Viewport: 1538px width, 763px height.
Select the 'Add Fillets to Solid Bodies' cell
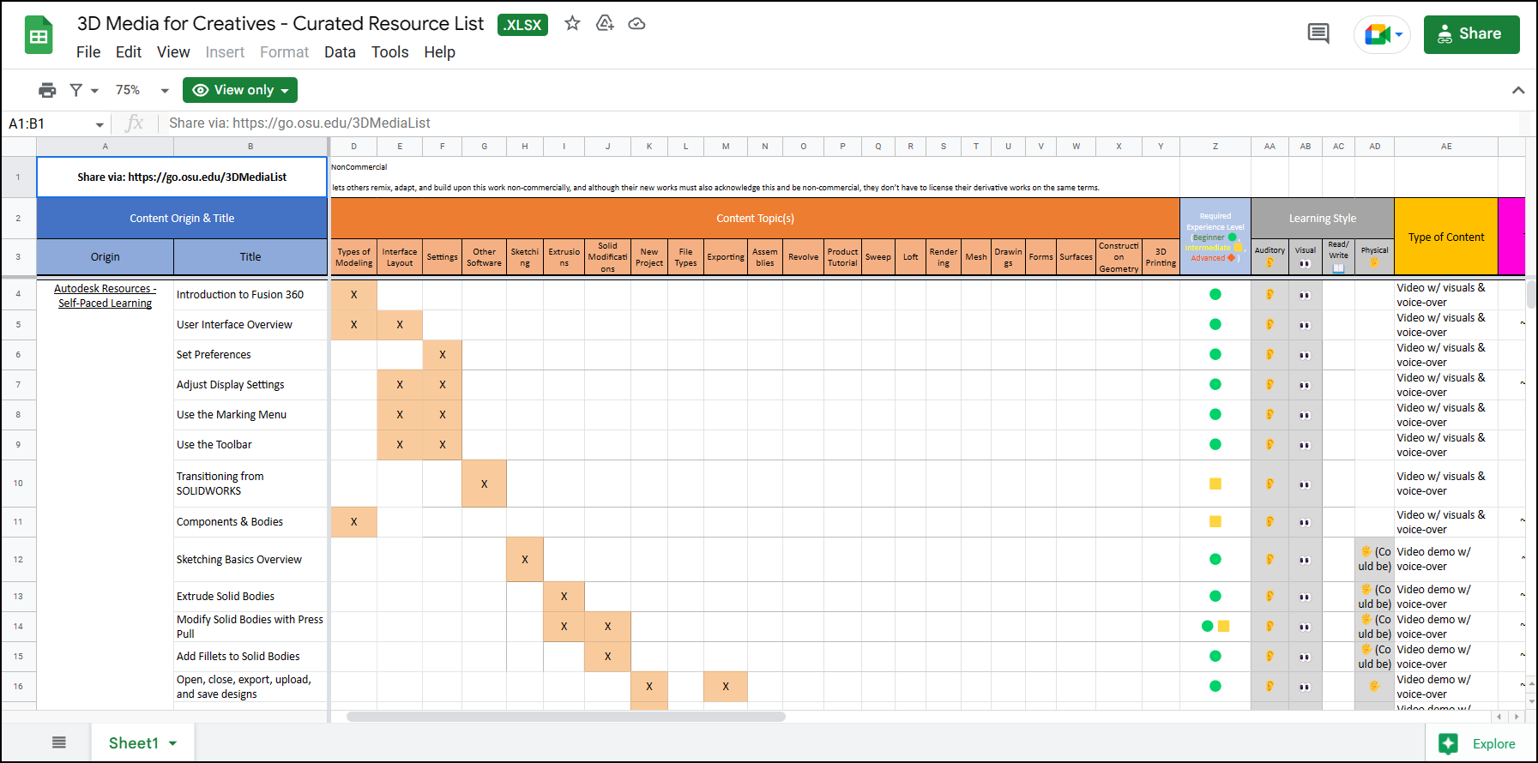click(250, 657)
